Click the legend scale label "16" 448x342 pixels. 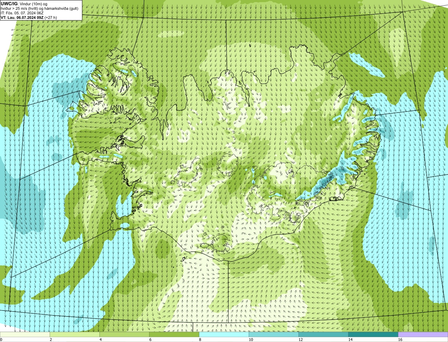tap(400, 340)
